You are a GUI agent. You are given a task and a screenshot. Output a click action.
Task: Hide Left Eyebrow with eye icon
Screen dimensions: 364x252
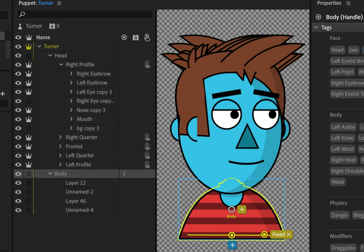pos(18,83)
